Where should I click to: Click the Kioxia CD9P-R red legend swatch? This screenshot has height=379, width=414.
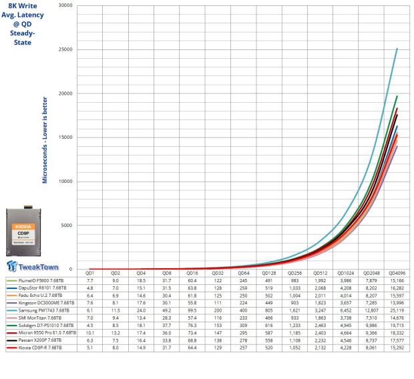(x=12, y=348)
